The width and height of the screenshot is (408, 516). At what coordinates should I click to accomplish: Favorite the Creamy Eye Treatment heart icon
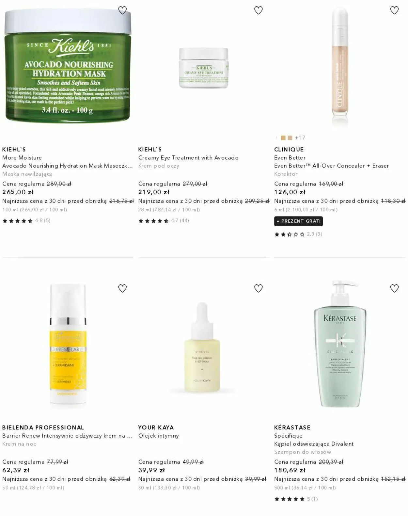tap(259, 10)
